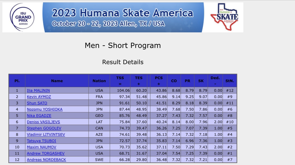Click the 2023 Humana Skate America banner
The height and width of the screenshot is (165, 295).
pos(123,17)
